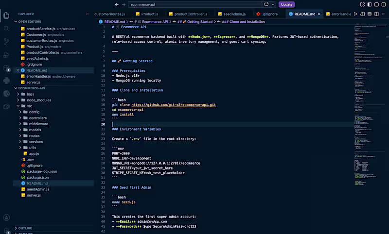389x234 pixels.
Task: Click the chat icon beside search box
Action: point(266,4)
